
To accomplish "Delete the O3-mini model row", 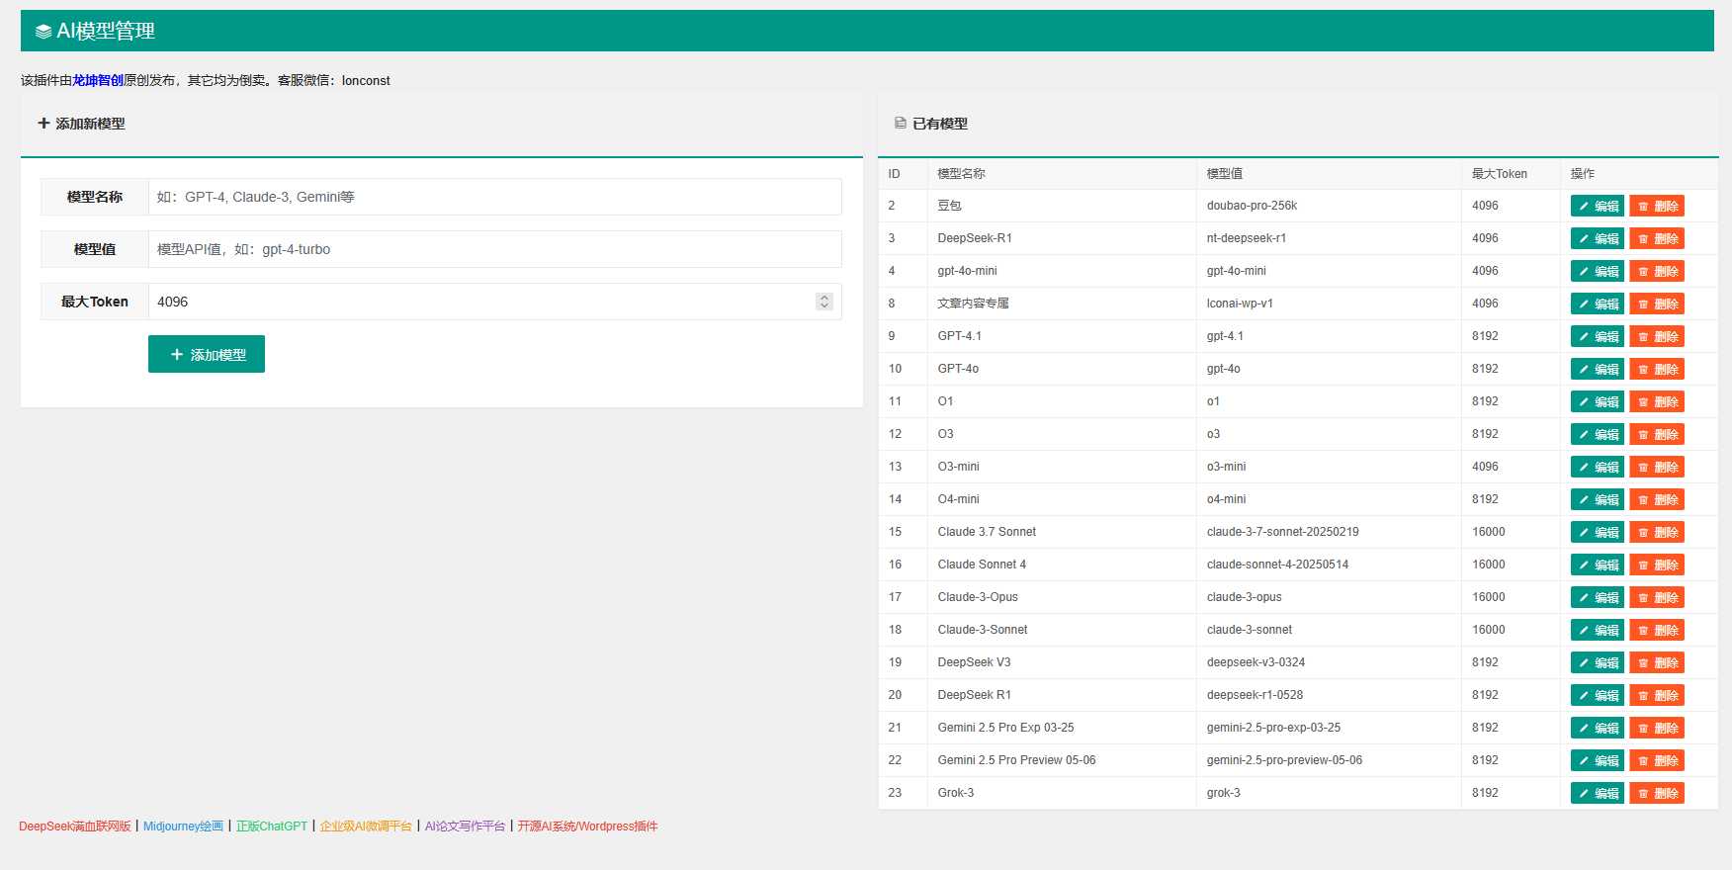I will point(1656,467).
